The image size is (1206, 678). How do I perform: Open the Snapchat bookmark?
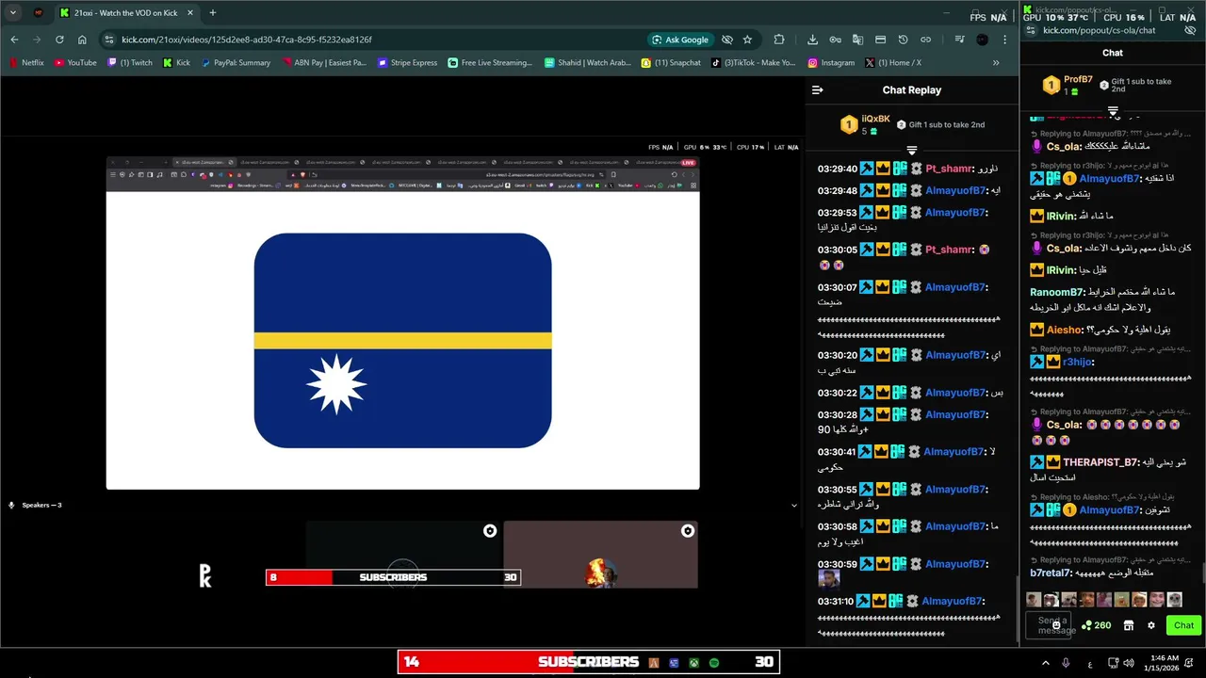671,63
